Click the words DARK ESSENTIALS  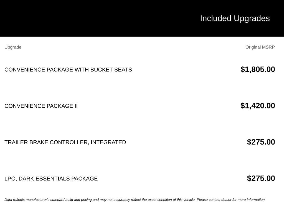44,179
